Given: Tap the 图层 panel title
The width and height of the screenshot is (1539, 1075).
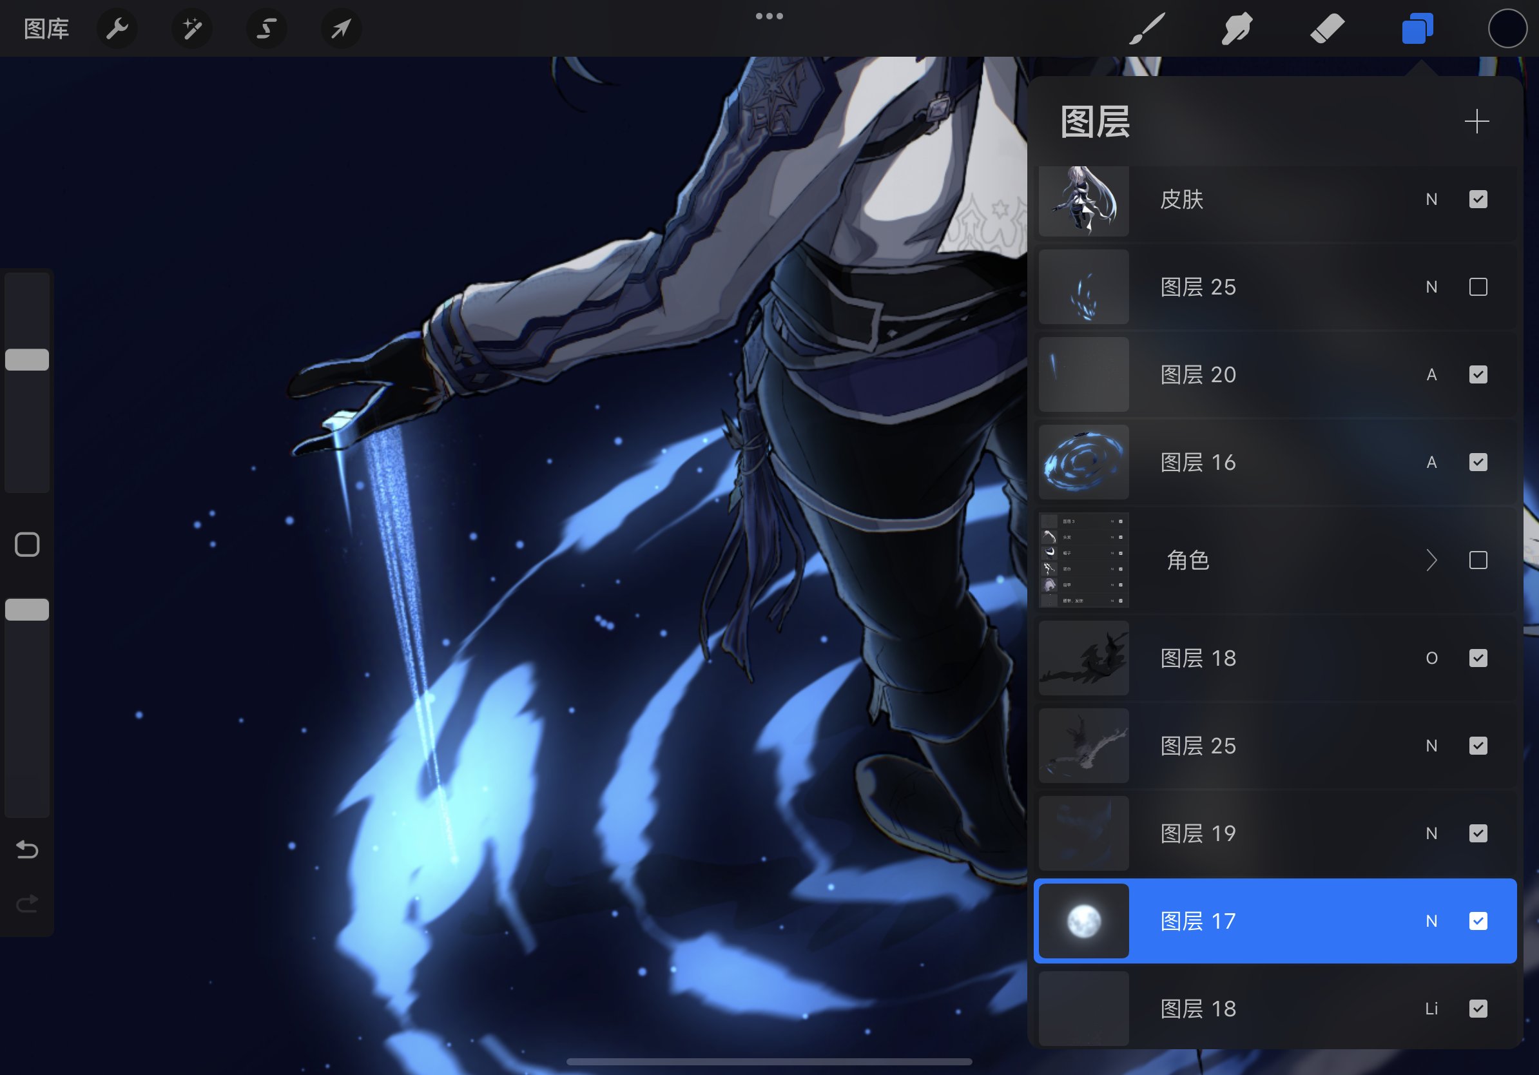Looking at the screenshot, I should [x=1095, y=122].
